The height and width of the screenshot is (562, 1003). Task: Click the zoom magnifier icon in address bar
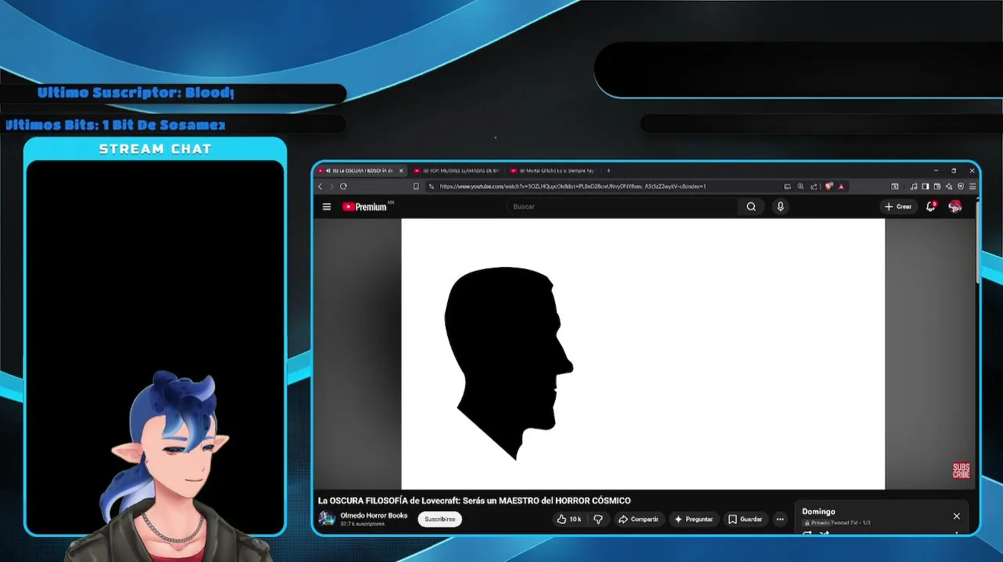[x=801, y=187]
